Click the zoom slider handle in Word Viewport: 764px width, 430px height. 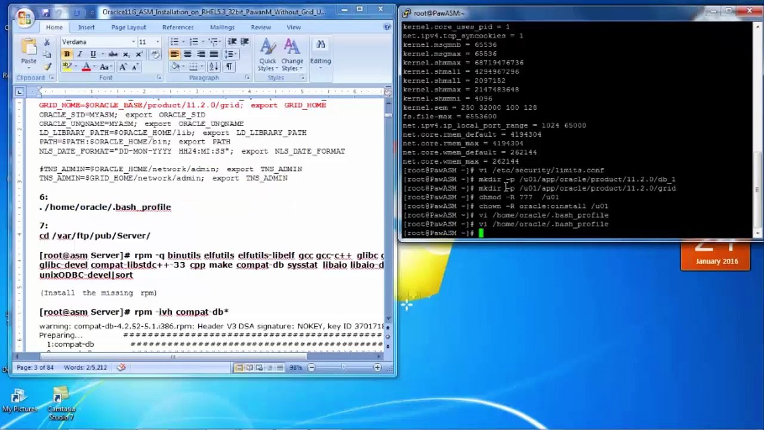343,367
